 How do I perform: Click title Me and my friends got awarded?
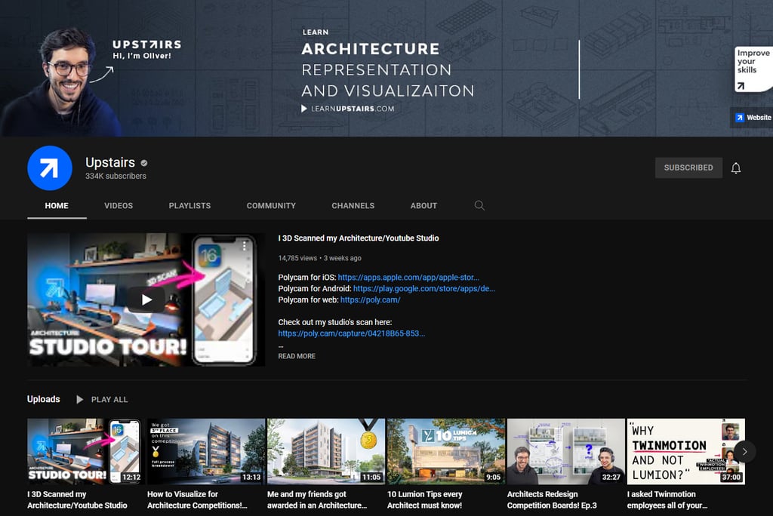coord(317,499)
